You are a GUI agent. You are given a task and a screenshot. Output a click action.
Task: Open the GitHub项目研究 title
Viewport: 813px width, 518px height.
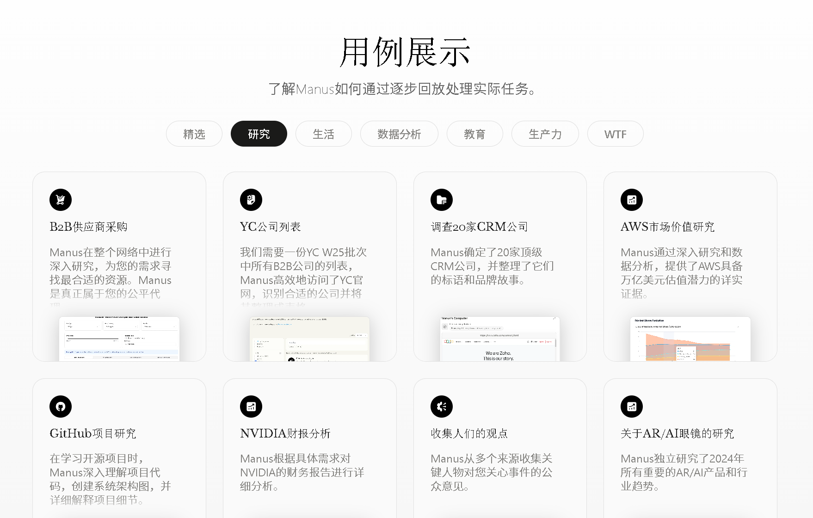click(x=93, y=433)
